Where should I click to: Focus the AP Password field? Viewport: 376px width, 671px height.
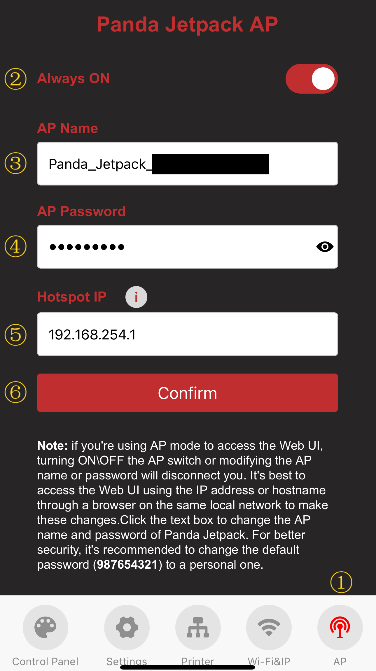pyautogui.click(x=188, y=247)
